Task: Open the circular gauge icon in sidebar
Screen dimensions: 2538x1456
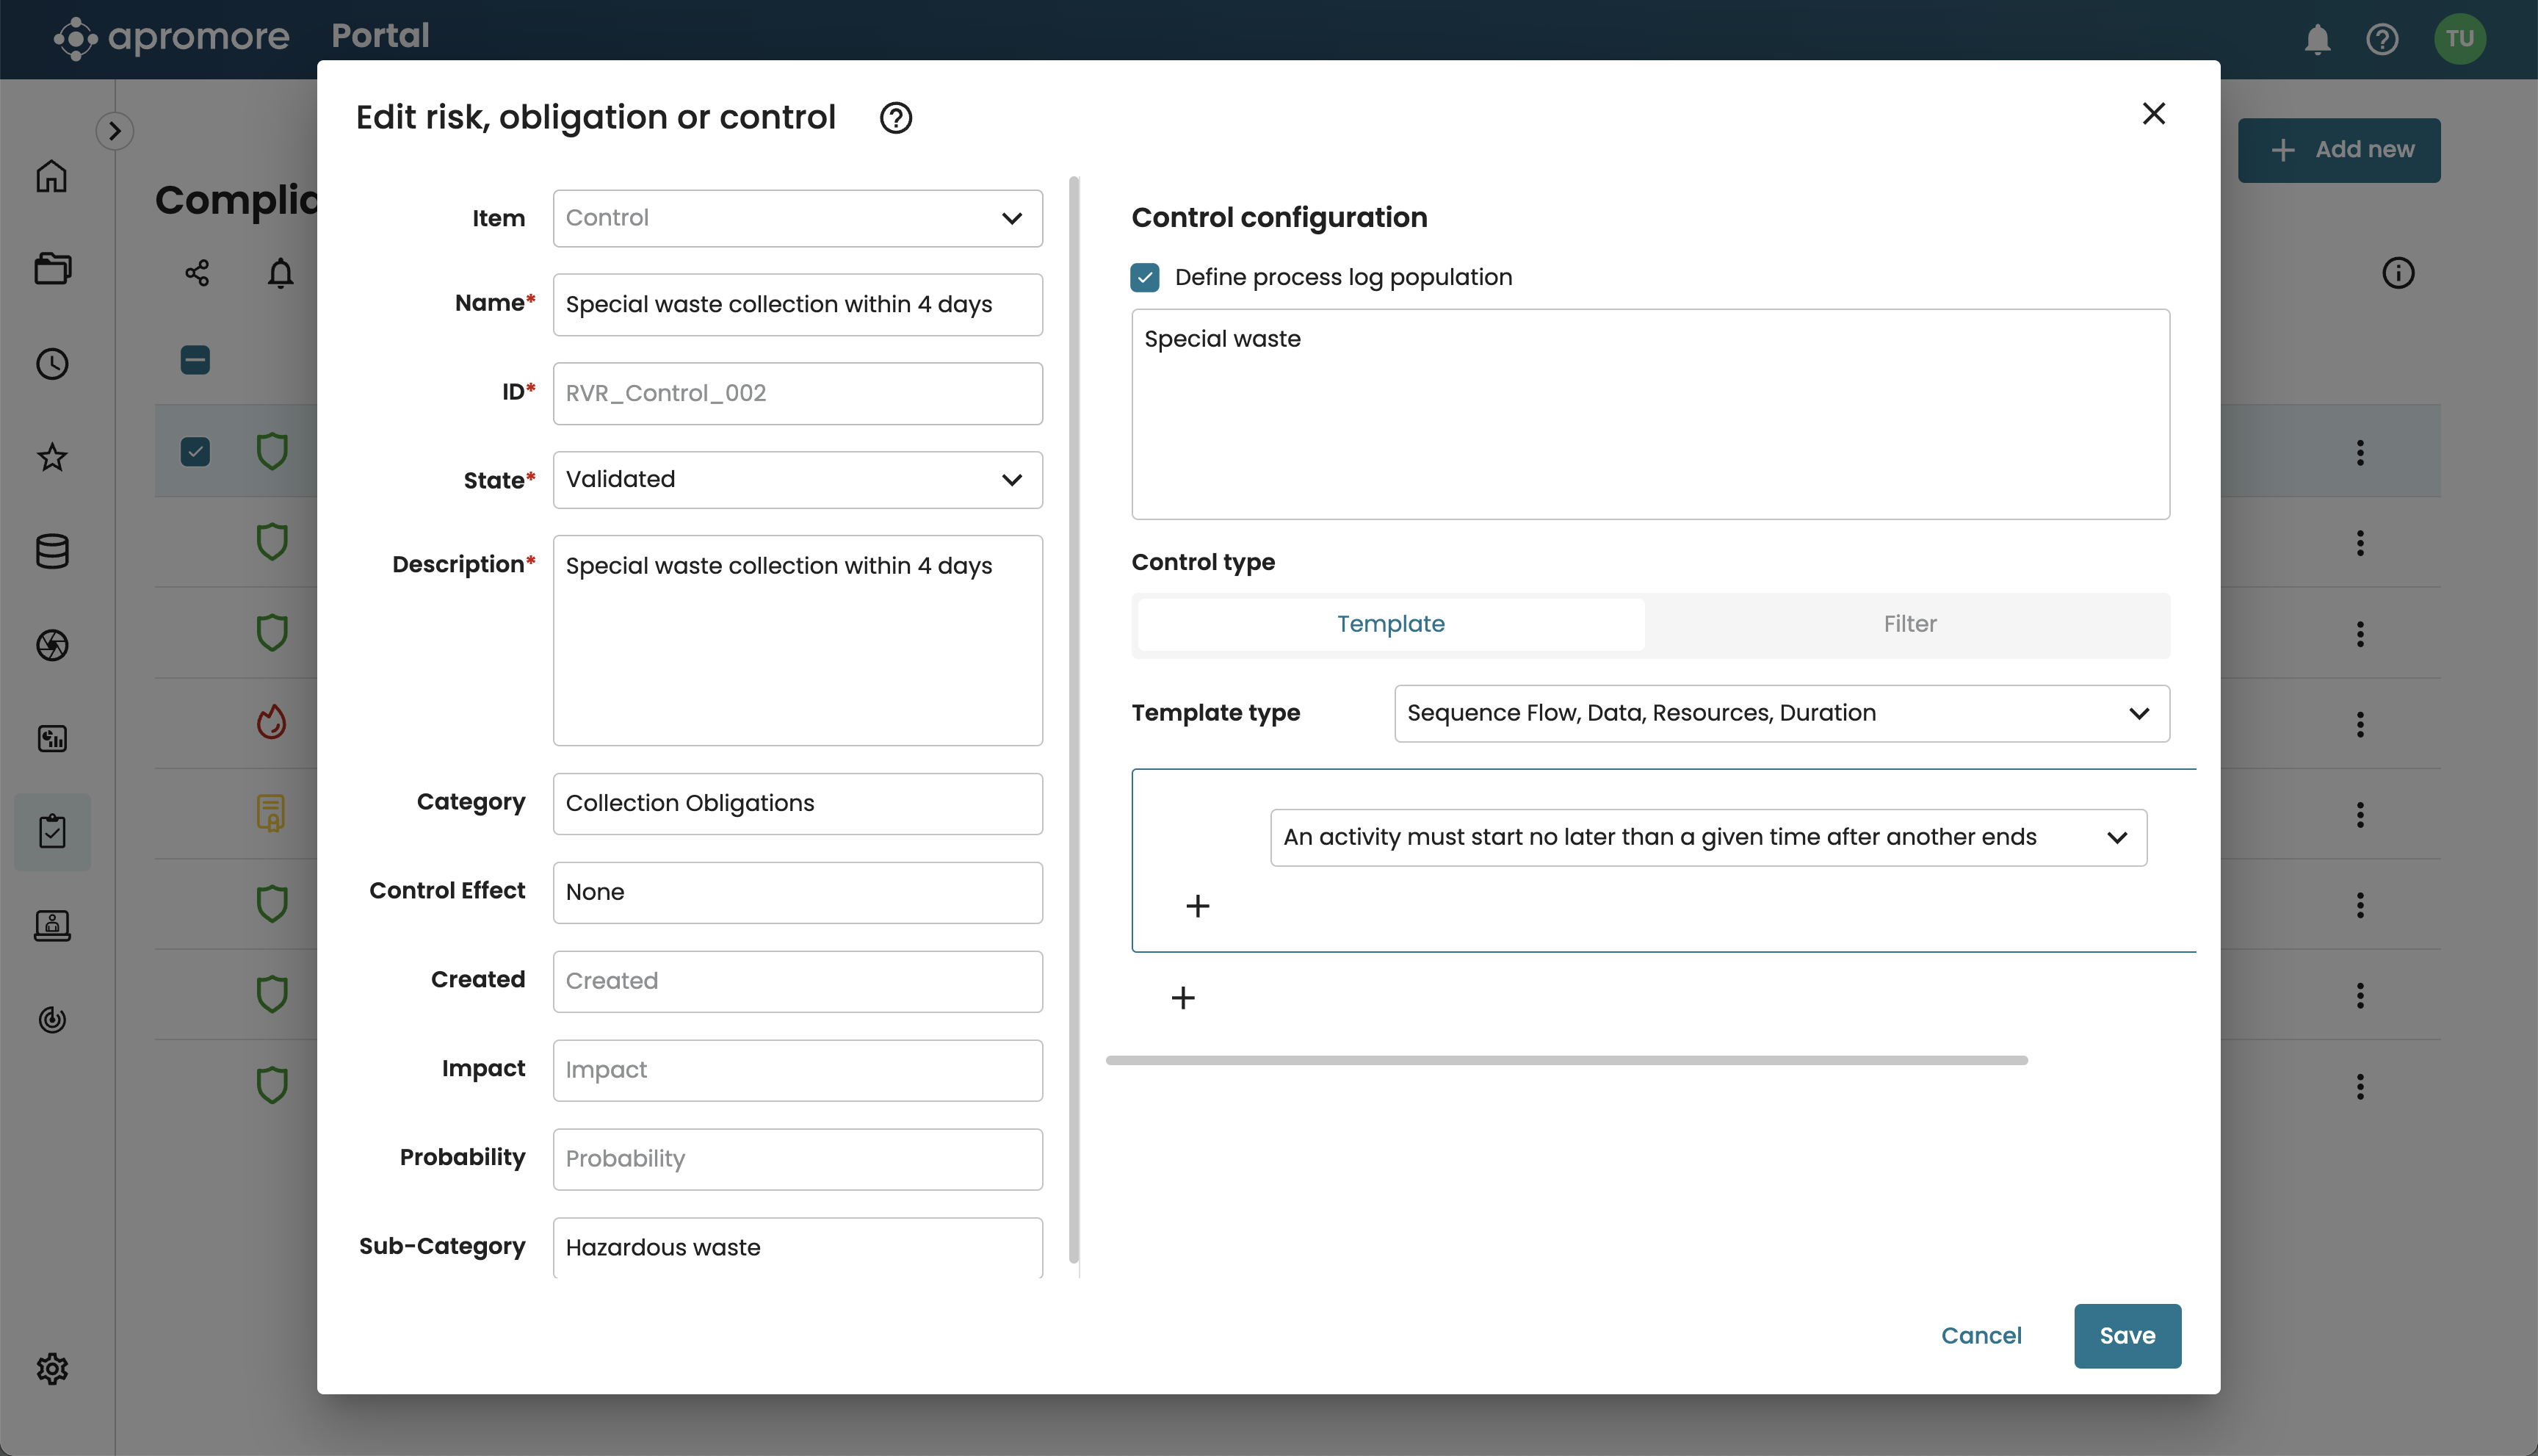Action: pyautogui.click(x=52, y=1019)
